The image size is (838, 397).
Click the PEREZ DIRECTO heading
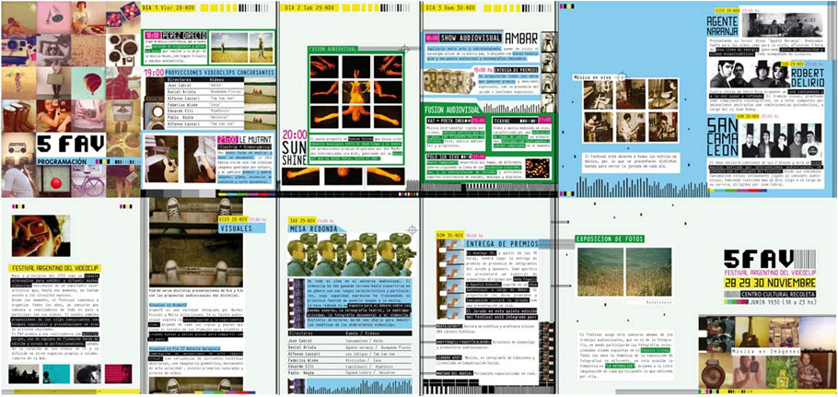click(183, 35)
